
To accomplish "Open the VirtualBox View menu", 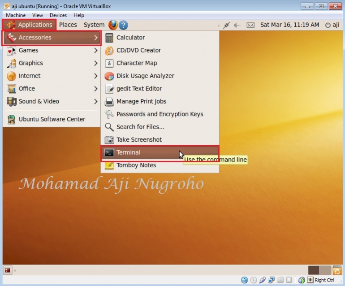I will tap(37, 15).
